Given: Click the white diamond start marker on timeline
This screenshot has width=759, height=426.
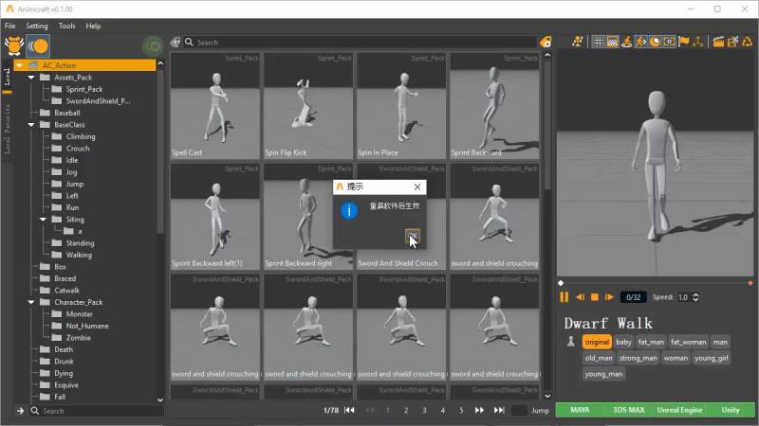Looking at the screenshot, I should [561, 283].
